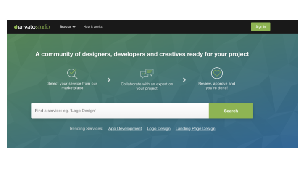This screenshot has width=305, height=172.
Task: Click the 'Select your service from our marketplace' text
Action: pyautogui.click(x=72, y=86)
